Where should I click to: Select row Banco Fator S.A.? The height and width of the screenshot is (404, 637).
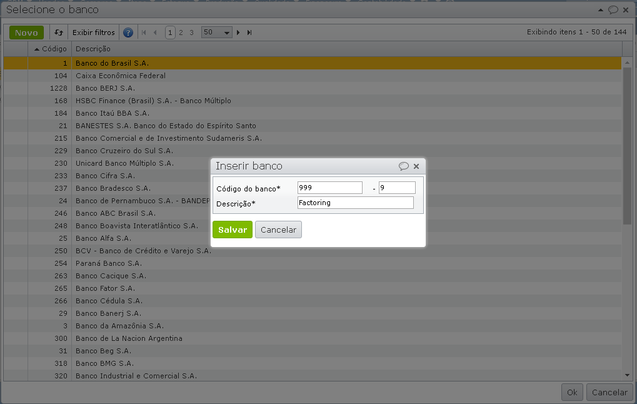pos(313,288)
